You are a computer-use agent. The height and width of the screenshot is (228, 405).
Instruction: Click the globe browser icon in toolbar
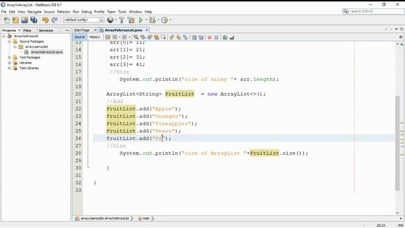(x=110, y=20)
